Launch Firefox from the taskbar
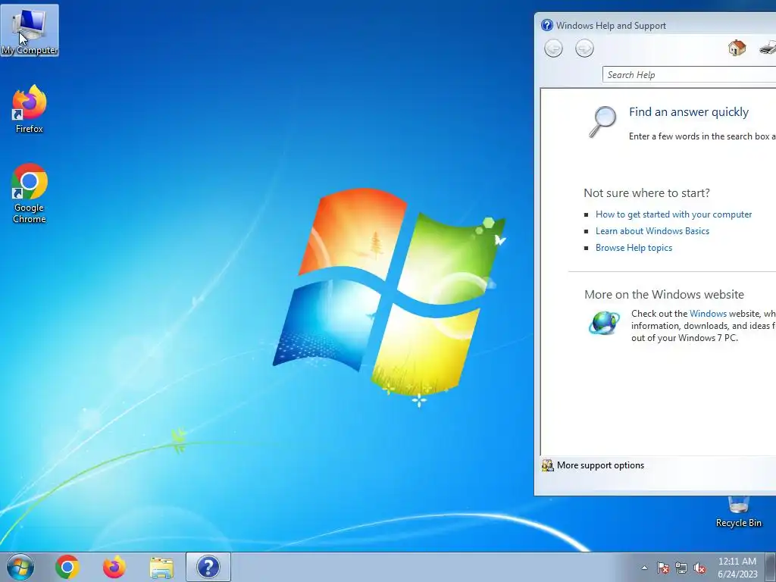 point(114,567)
